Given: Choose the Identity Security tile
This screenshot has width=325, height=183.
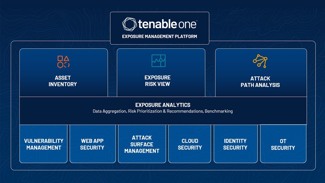Looking at the screenshot, I should tap(236, 144).
